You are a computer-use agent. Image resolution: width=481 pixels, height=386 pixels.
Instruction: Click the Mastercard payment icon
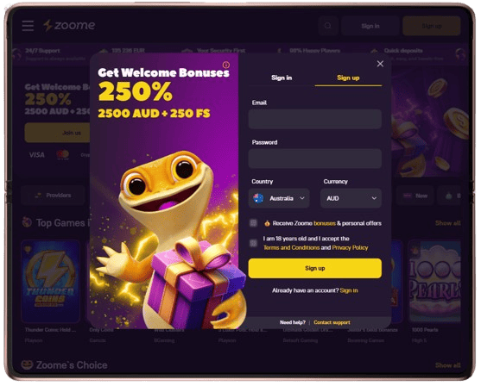click(63, 154)
